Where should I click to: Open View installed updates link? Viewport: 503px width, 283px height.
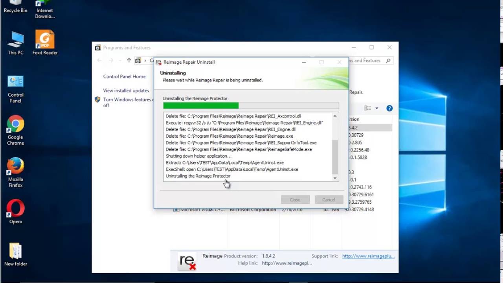(126, 91)
